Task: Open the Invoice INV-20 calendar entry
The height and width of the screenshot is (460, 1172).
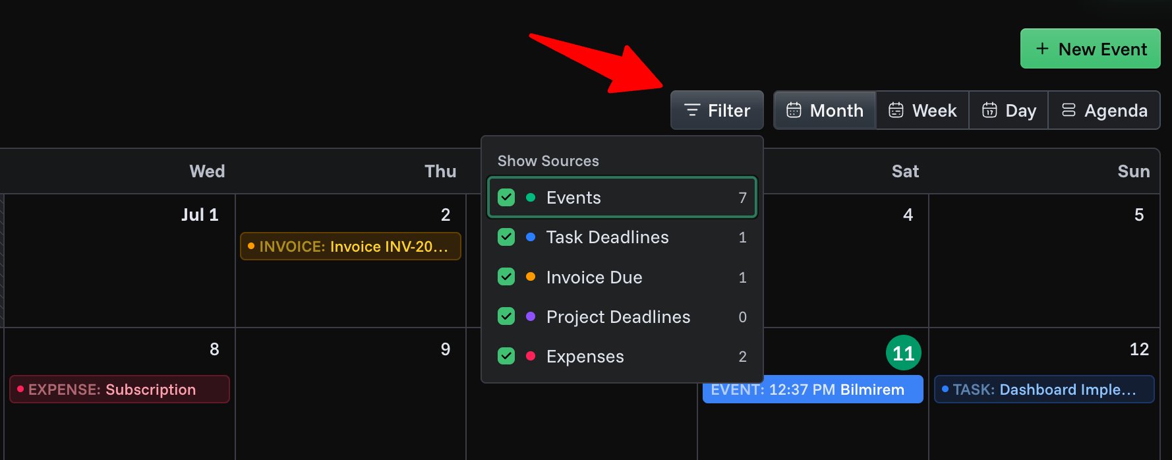Action: (350, 246)
